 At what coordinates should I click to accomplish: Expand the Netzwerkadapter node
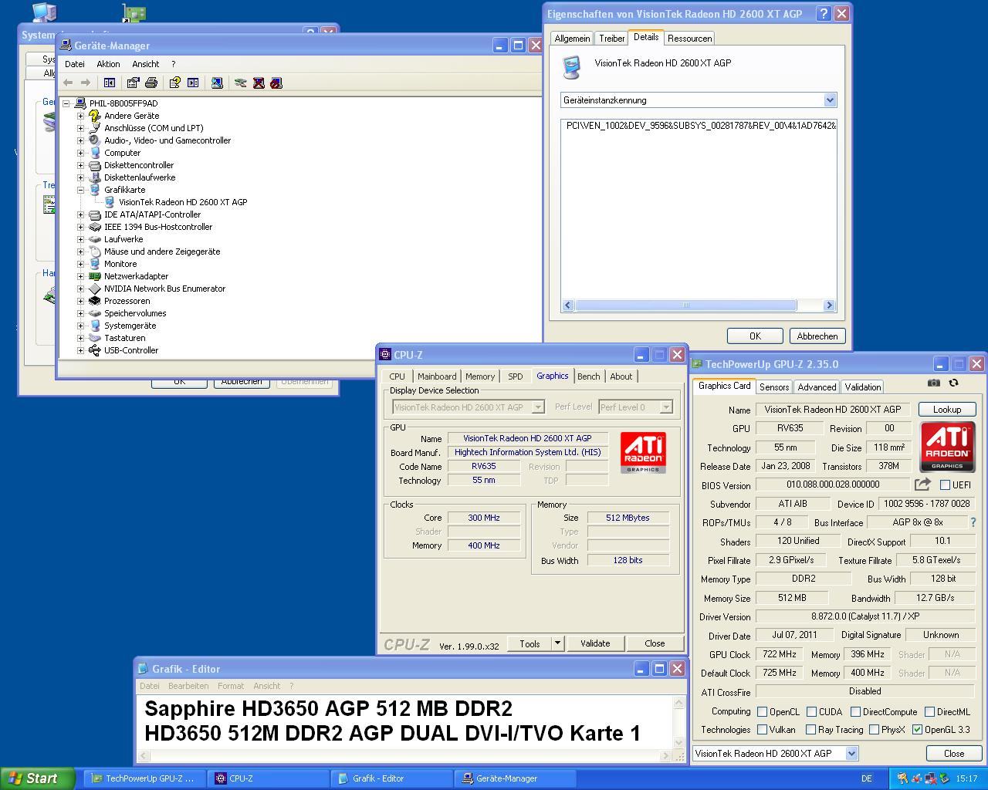80,276
